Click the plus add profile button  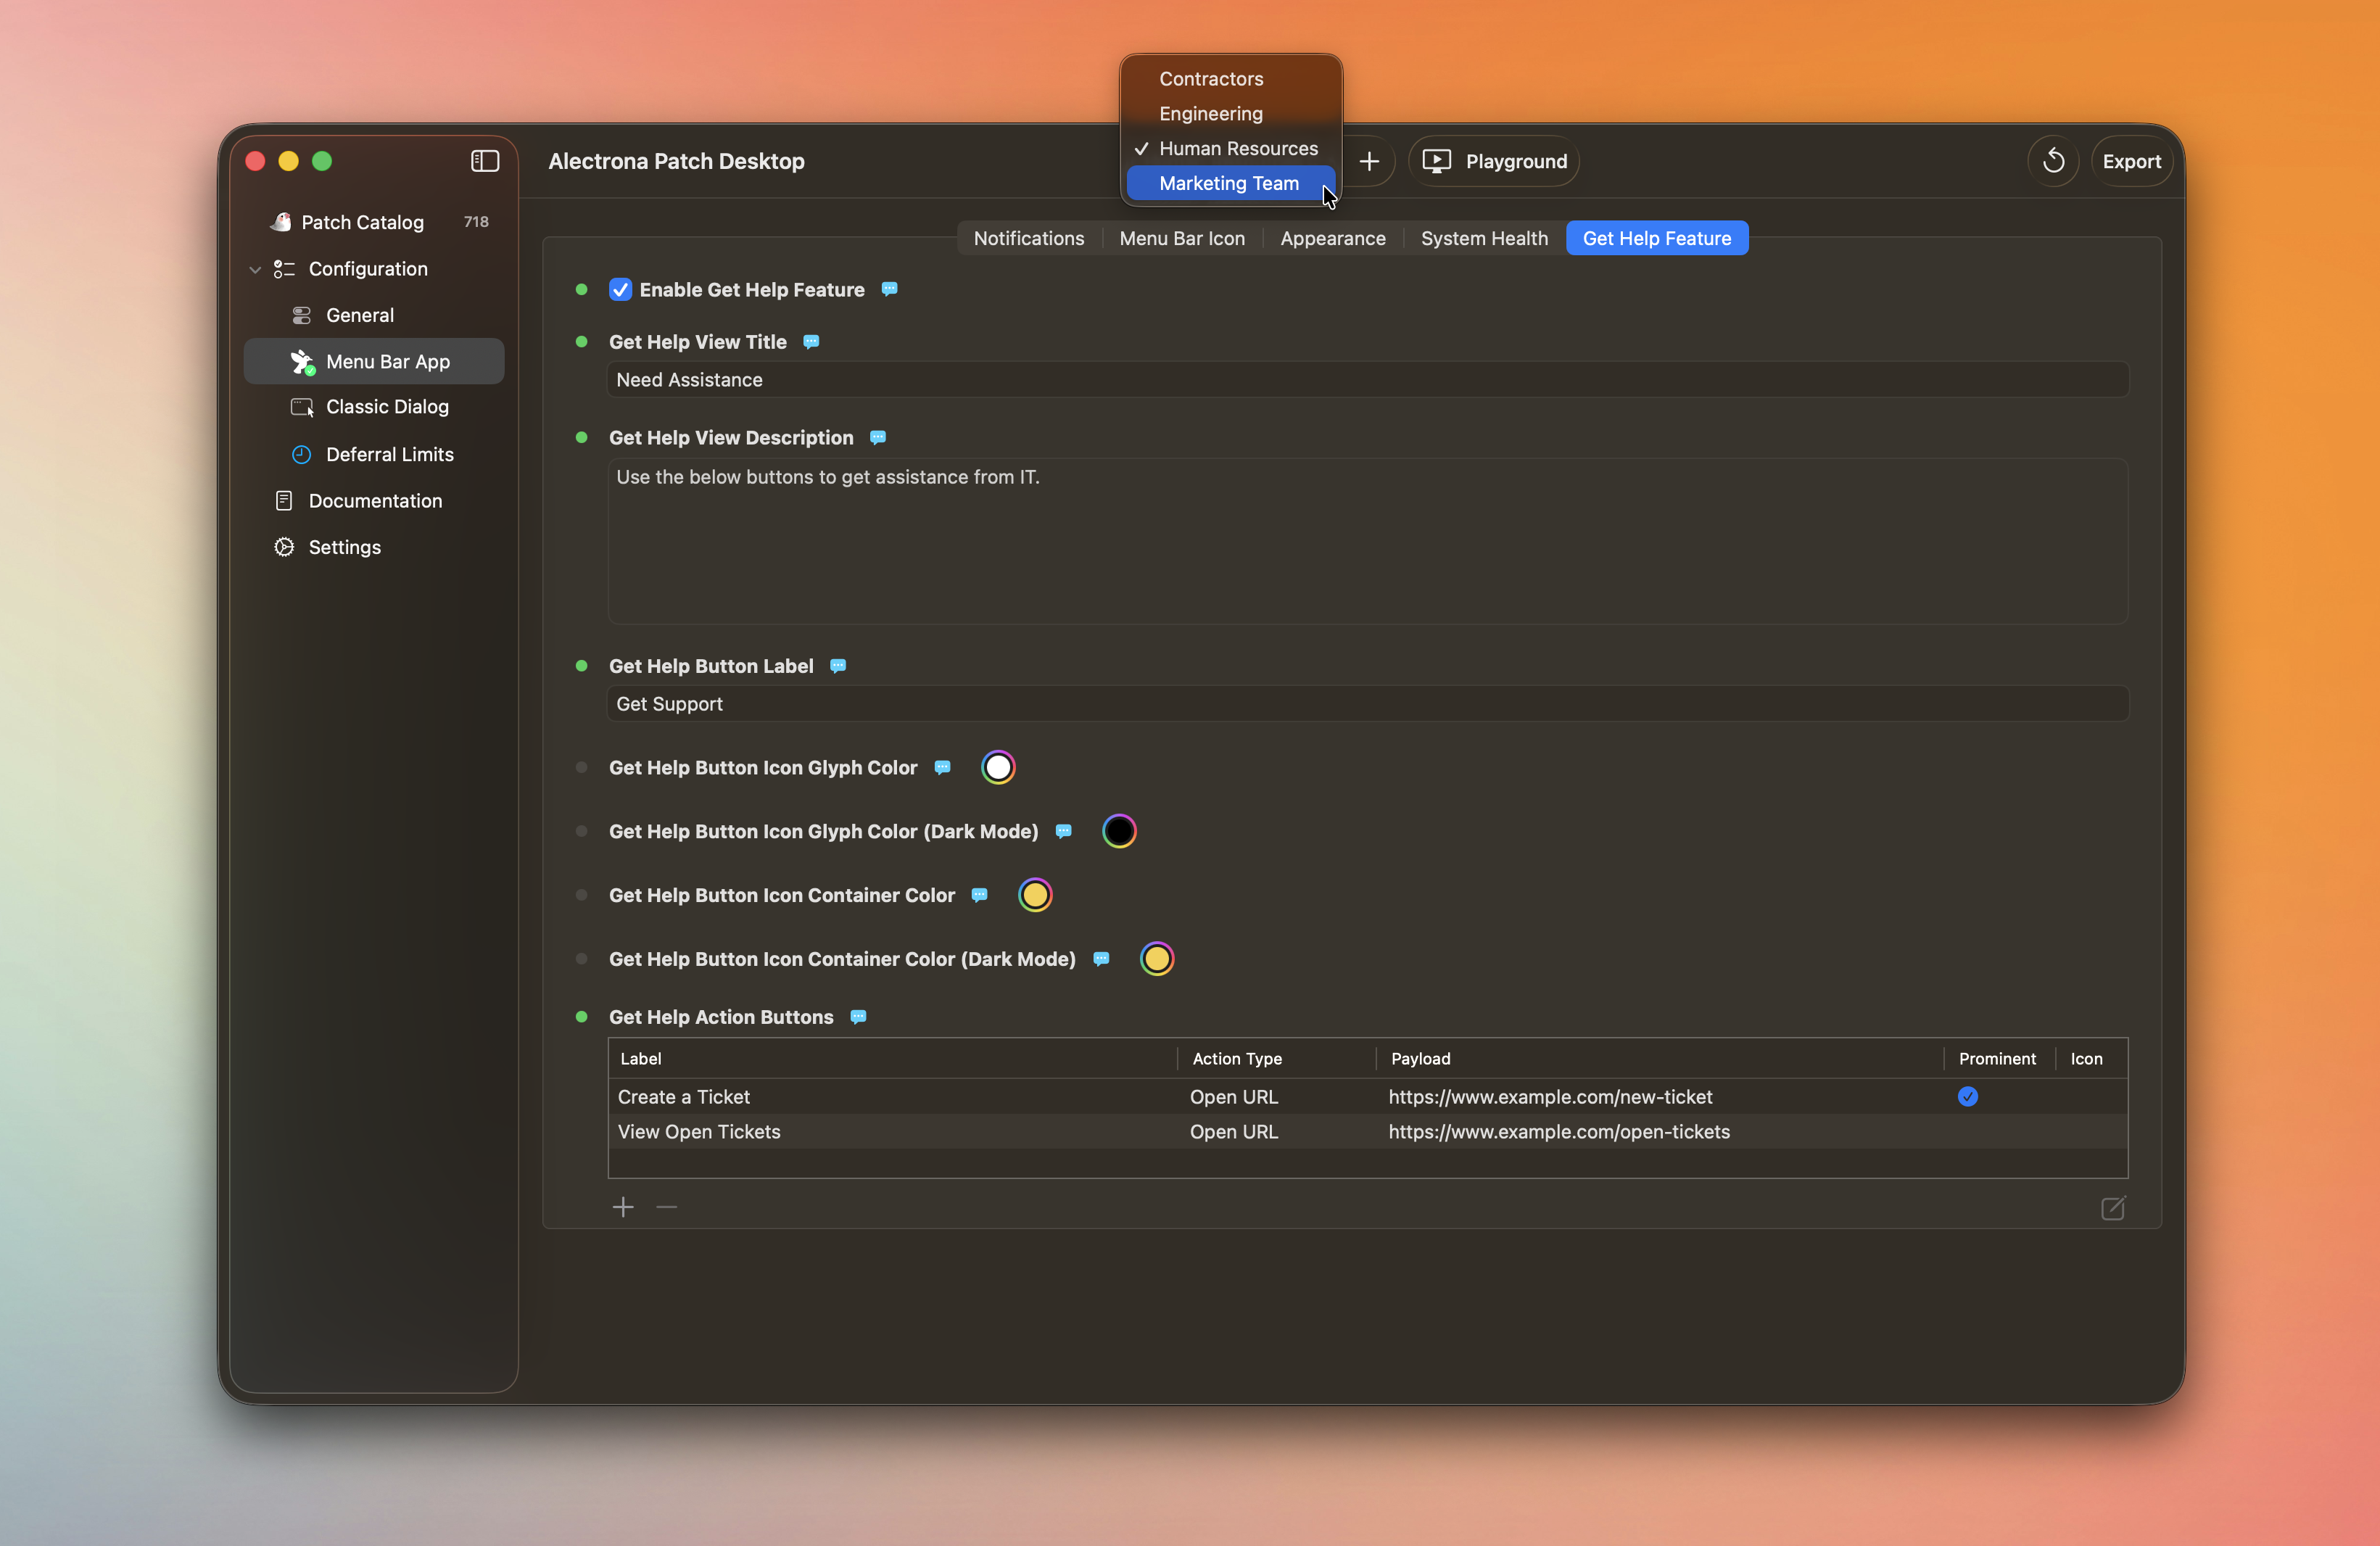tap(1369, 161)
